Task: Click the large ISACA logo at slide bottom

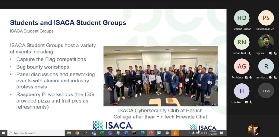Action: 113,125
